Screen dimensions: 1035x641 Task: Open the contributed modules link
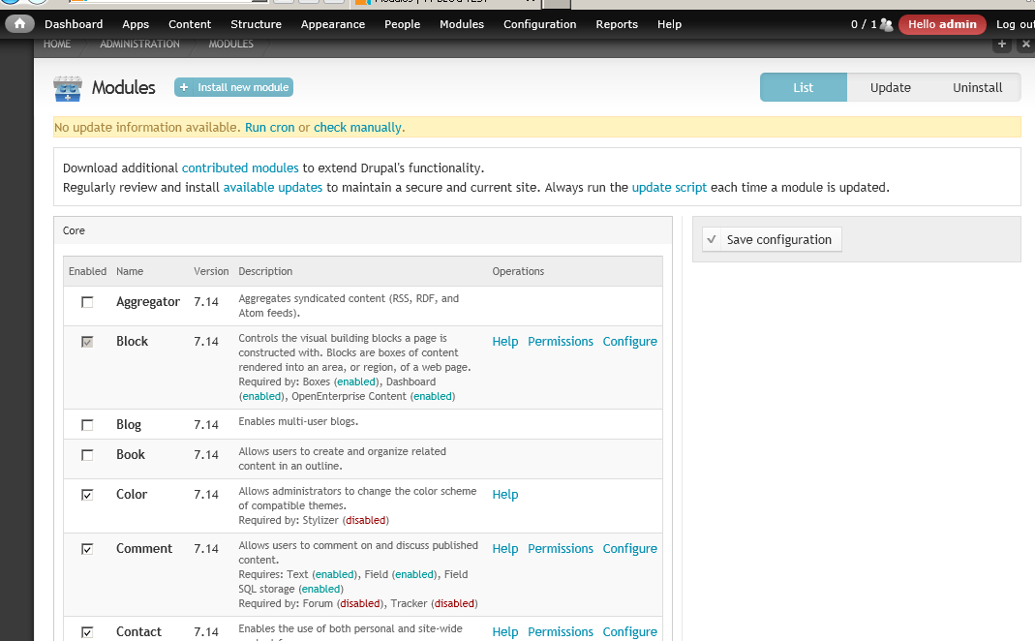coord(240,168)
